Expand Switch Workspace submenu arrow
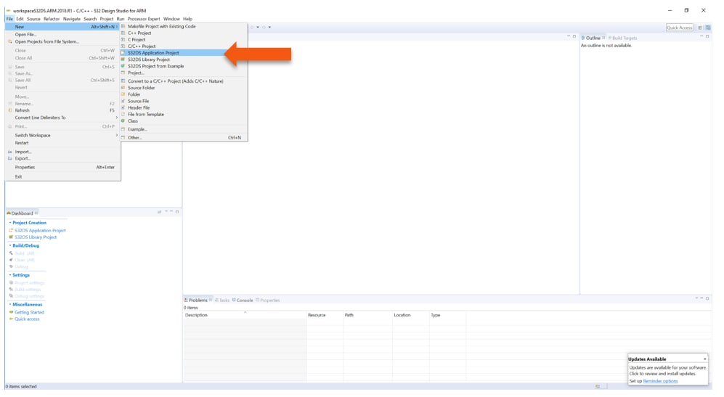 click(x=116, y=135)
